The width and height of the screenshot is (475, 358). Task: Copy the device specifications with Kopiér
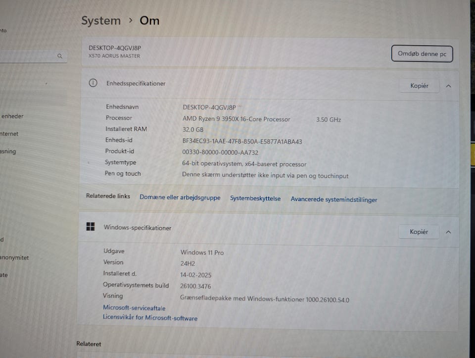pyautogui.click(x=419, y=86)
